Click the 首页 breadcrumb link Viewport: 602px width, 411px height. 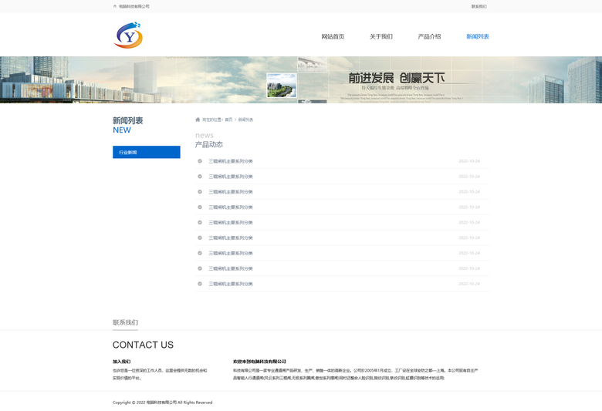pyautogui.click(x=228, y=120)
